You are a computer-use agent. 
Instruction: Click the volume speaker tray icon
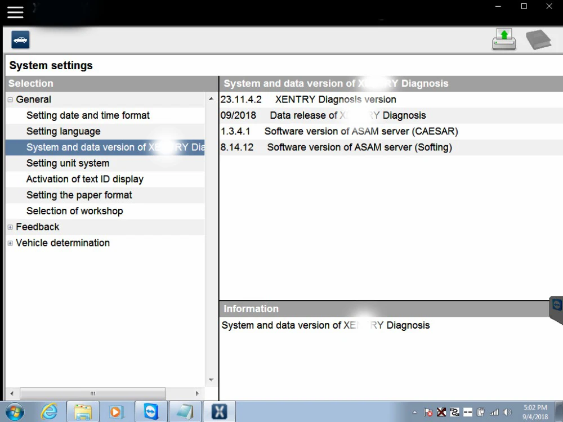click(507, 412)
